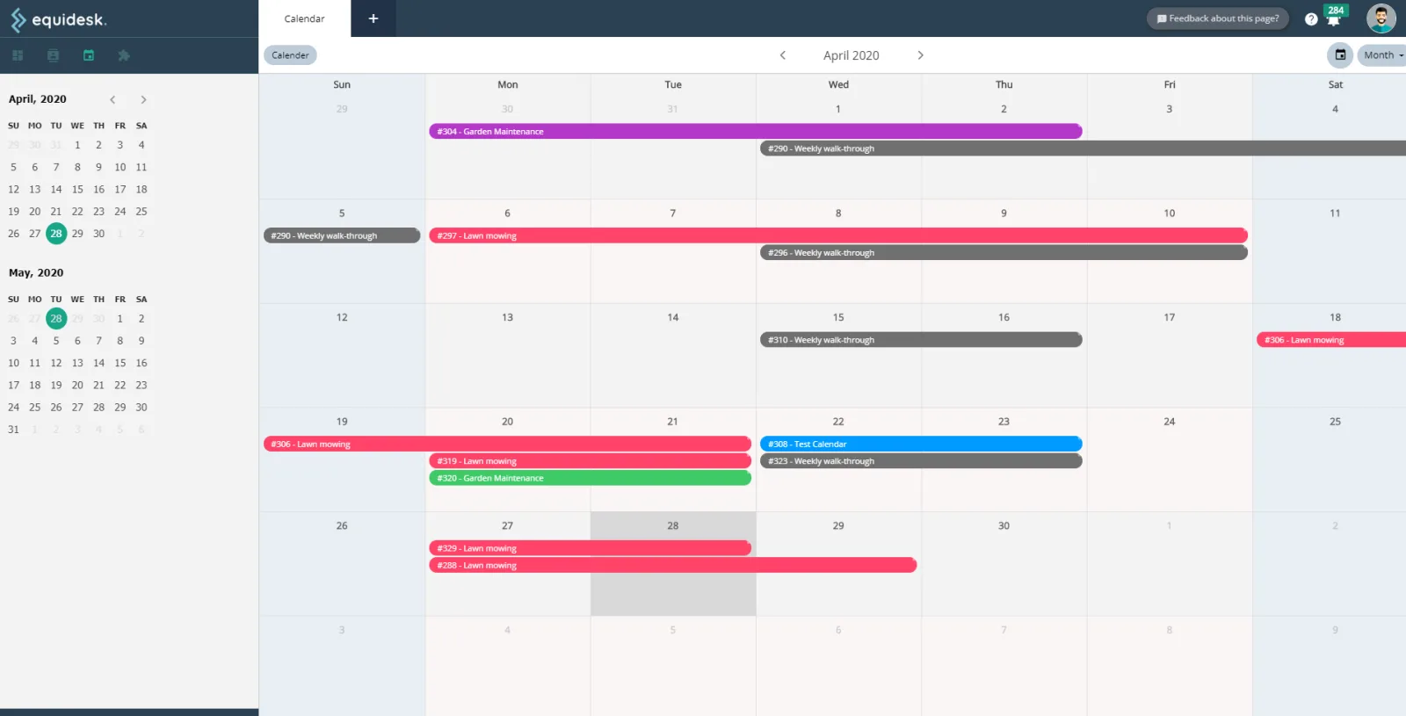This screenshot has height=716, width=1406.
Task: Open the Month view dropdown
Action: [x=1383, y=54]
